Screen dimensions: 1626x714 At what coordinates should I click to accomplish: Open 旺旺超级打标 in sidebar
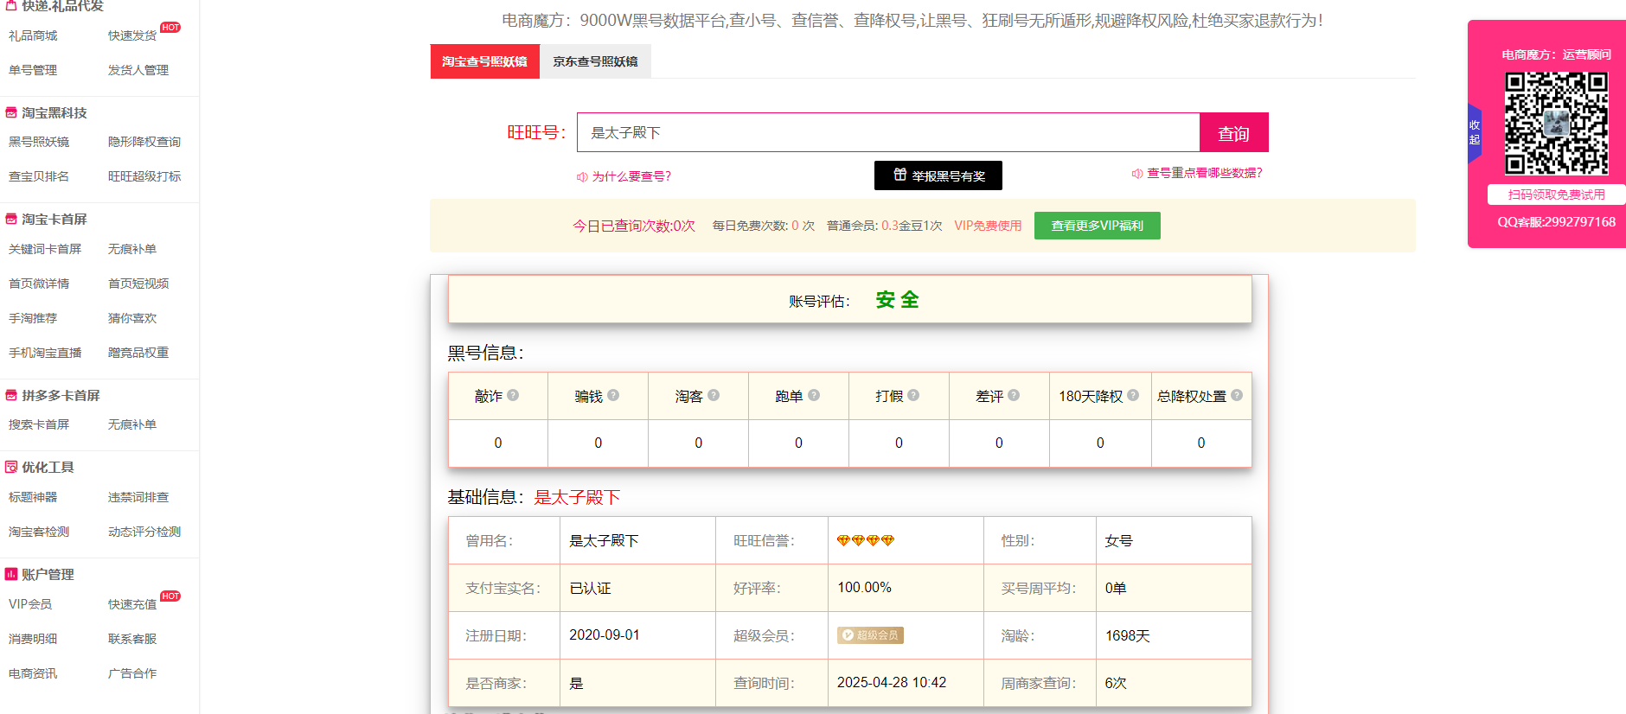[x=144, y=176]
